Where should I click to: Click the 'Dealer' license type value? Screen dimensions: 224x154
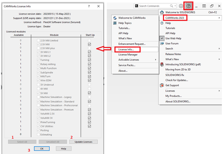(x=47, y=27)
